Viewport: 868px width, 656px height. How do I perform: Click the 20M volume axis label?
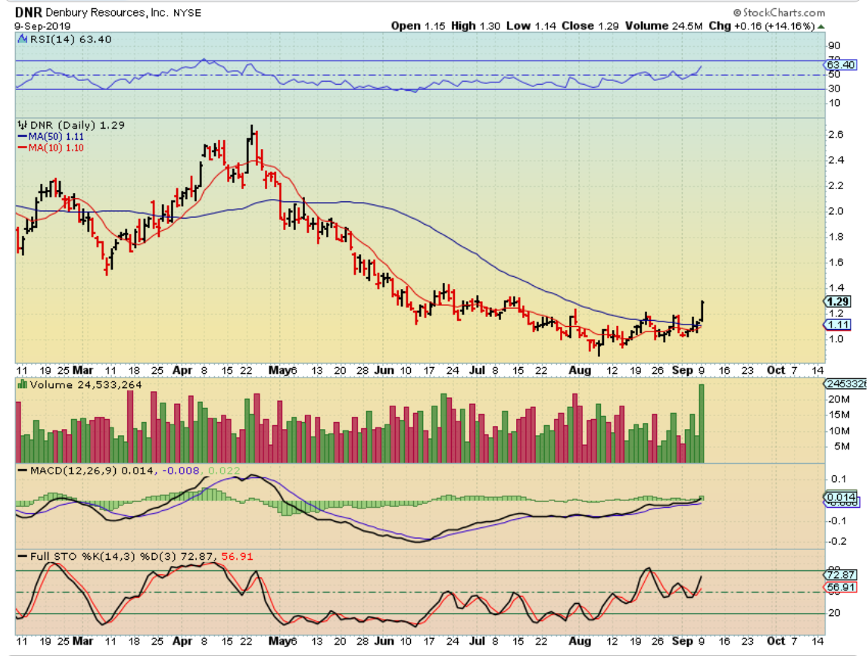pyautogui.click(x=839, y=400)
